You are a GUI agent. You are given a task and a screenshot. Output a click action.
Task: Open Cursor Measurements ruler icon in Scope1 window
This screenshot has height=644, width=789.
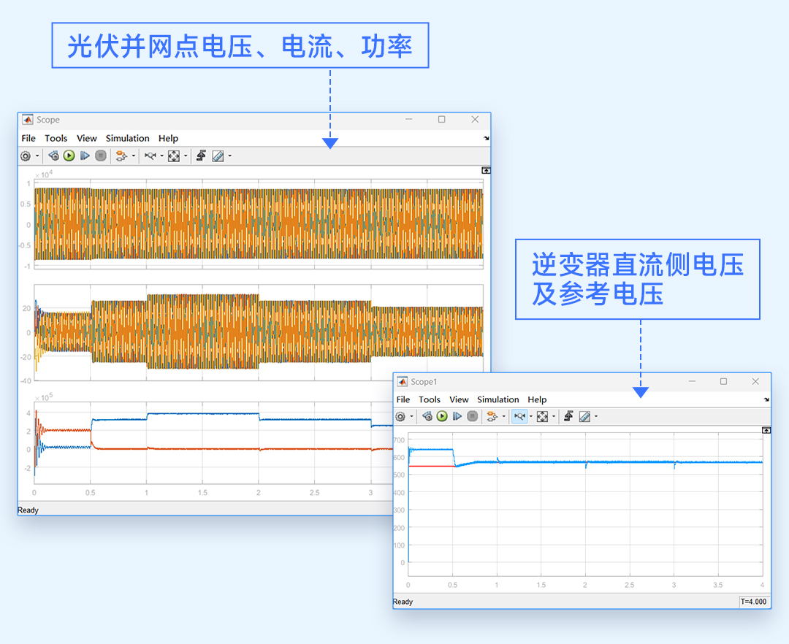pyautogui.click(x=584, y=416)
